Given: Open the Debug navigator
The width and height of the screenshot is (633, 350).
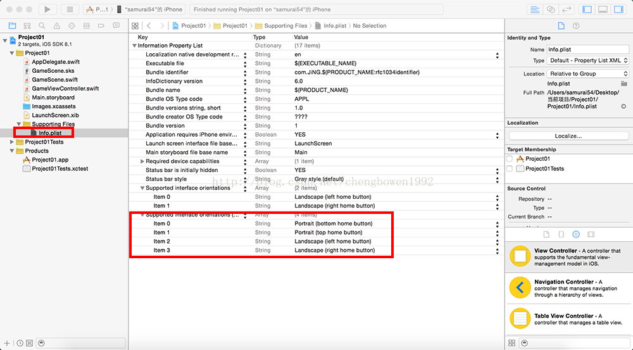Looking at the screenshot, I should (x=86, y=26).
